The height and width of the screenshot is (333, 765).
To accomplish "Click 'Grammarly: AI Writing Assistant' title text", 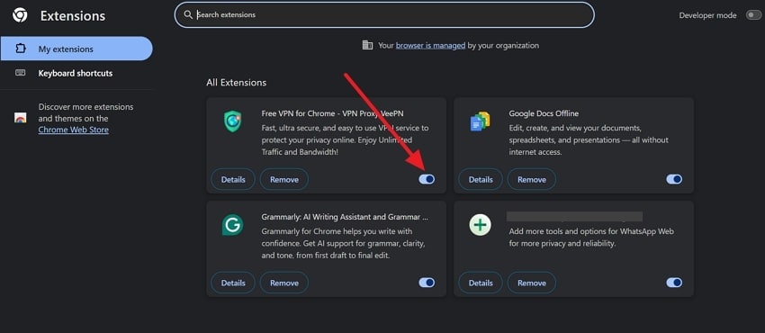I will tap(345, 217).
